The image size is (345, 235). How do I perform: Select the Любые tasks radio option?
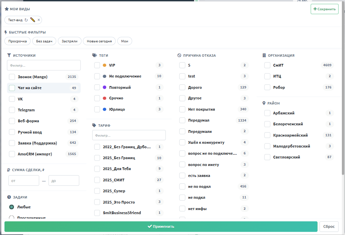point(12,207)
